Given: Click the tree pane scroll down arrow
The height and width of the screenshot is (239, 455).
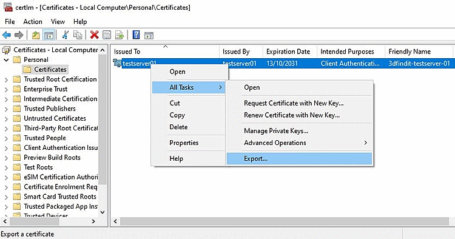Looking at the screenshot, I should tap(103, 212).
